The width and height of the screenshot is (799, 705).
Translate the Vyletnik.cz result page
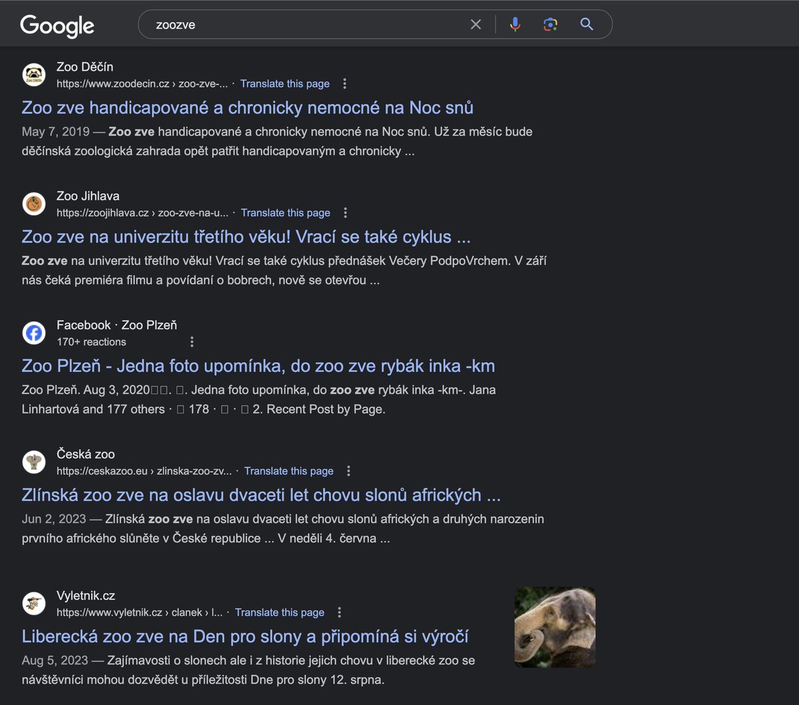click(x=280, y=612)
